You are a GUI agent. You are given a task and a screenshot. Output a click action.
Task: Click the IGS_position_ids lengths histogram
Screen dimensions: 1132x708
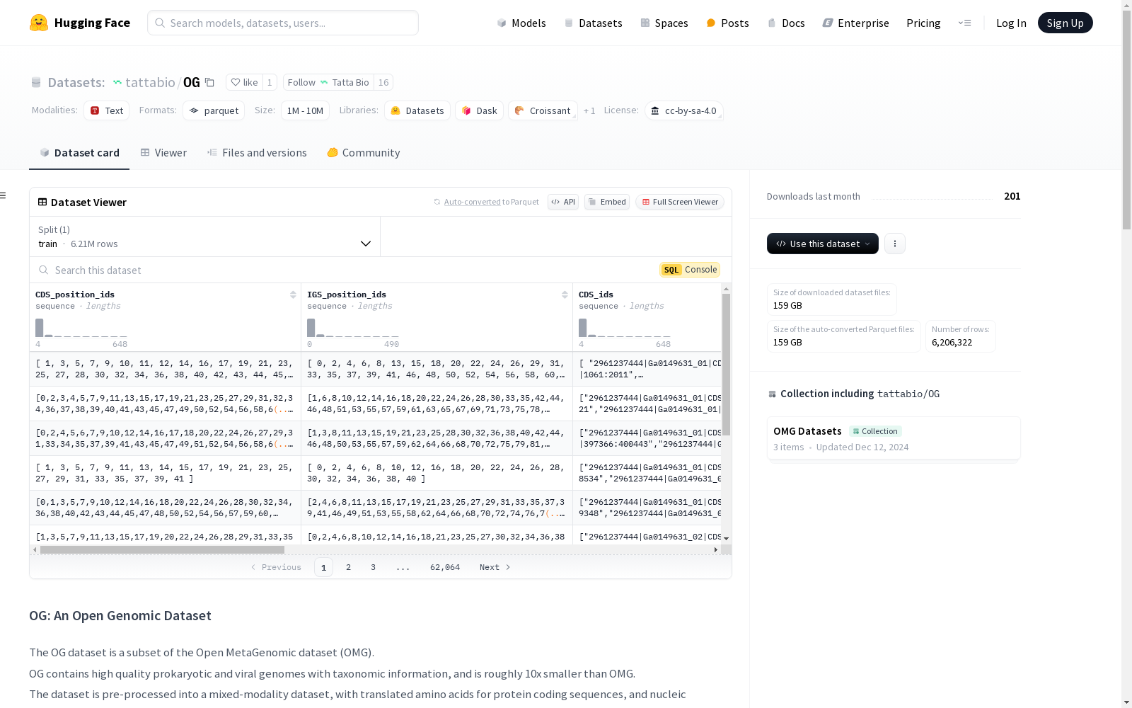point(353,328)
